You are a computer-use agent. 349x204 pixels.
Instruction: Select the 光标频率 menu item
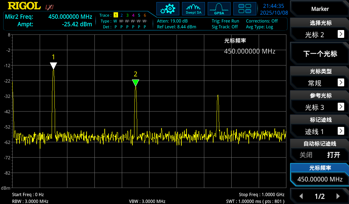[320, 168]
